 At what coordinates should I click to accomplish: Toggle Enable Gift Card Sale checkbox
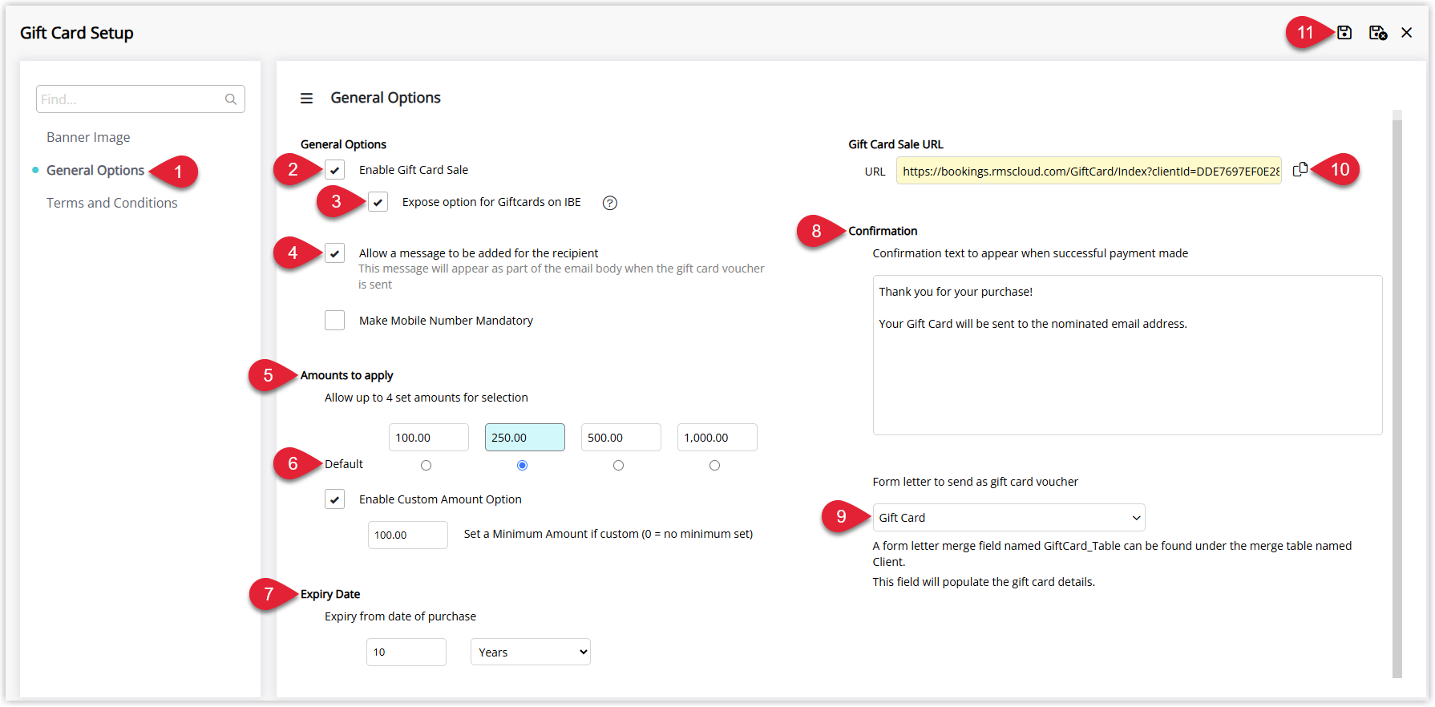tap(335, 170)
